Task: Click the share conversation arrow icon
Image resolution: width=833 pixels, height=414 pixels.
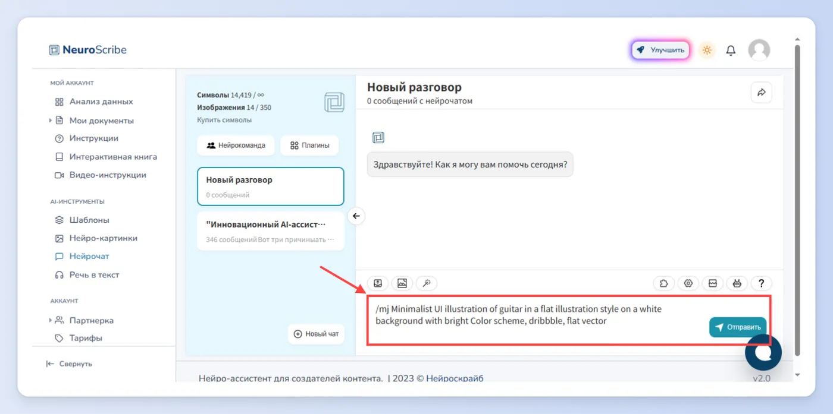Action: 762,92
